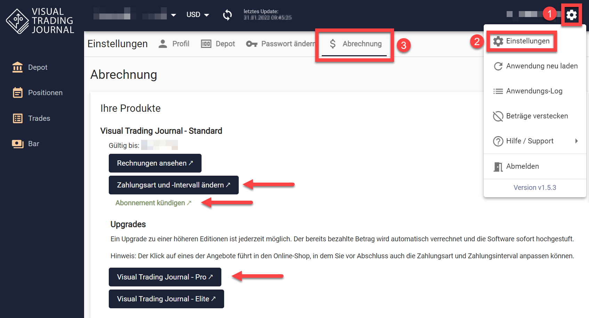This screenshot has height=318, width=589.
Task: Click the Version v1.5.3 text
Action: click(x=535, y=187)
